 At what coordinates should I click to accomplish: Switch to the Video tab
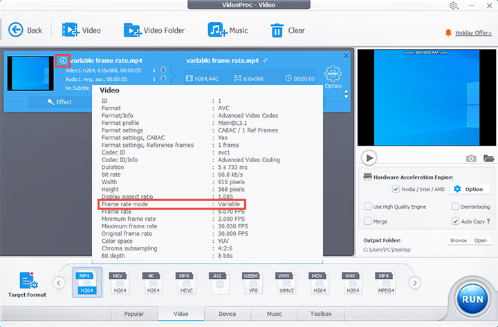(x=181, y=314)
